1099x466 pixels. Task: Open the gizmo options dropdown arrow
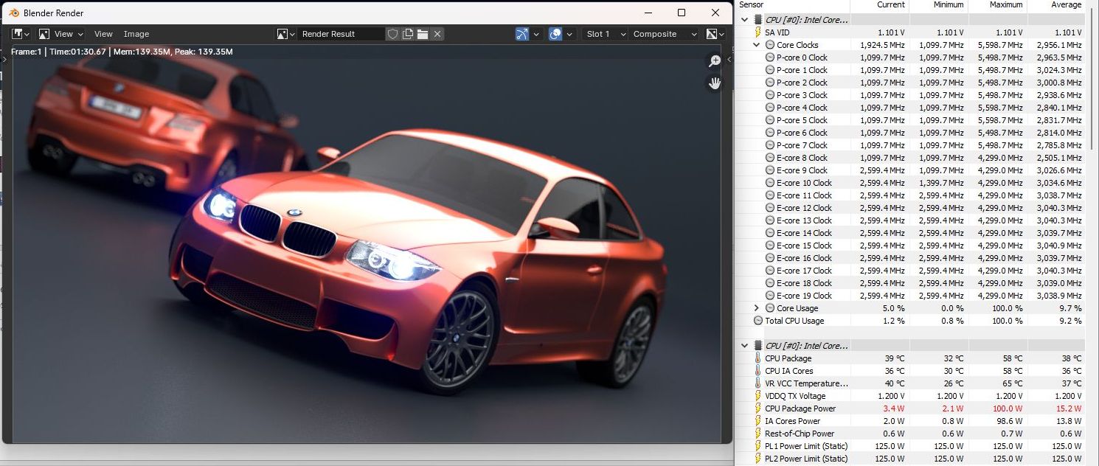(x=536, y=34)
